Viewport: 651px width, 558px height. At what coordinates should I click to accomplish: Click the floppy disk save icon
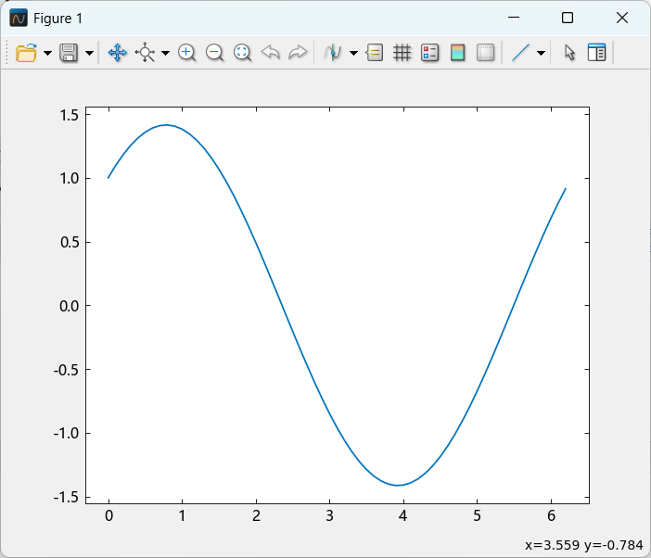tap(69, 53)
